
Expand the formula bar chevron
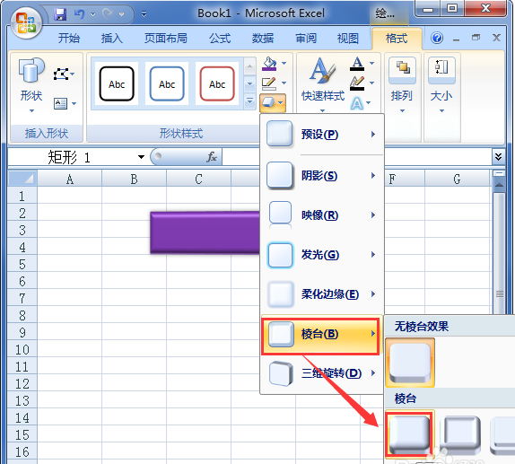[498, 157]
